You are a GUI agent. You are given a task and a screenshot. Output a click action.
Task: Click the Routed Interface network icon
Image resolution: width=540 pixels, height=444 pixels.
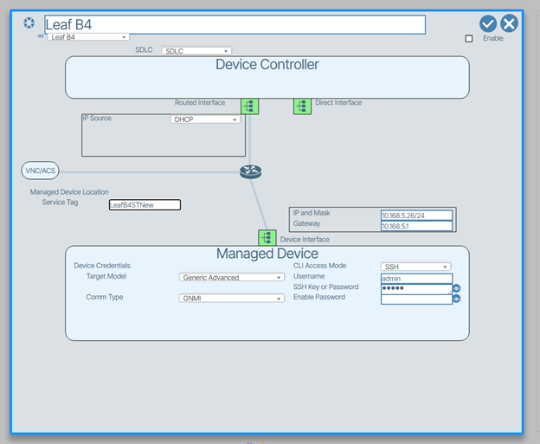point(249,106)
